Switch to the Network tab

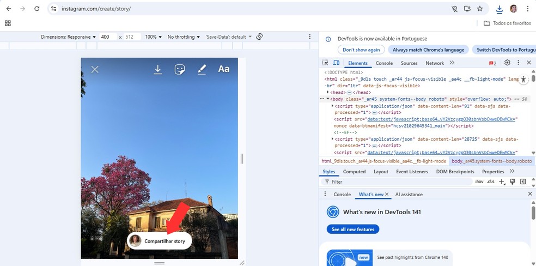click(x=435, y=63)
